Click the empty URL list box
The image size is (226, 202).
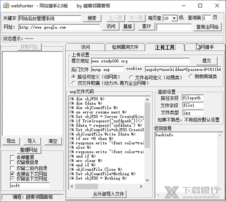(x=32, y=93)
